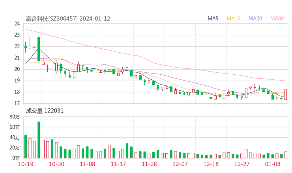This screenshot has height=173, width=292.
Task: Click the large green candlestick reaching 23
Action: [x=39, y=49]
